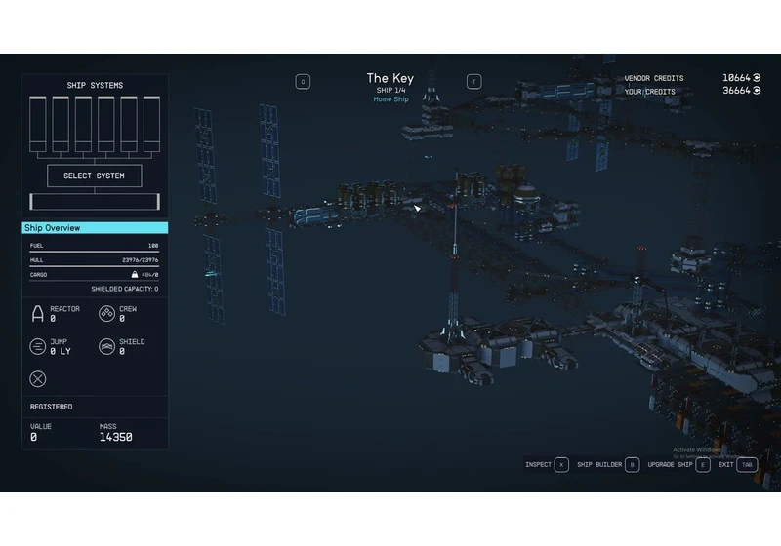The width and height of the screenshot is (781, 546).
Task: Click the ship name "The Key"
Action: tap(390, 78)
